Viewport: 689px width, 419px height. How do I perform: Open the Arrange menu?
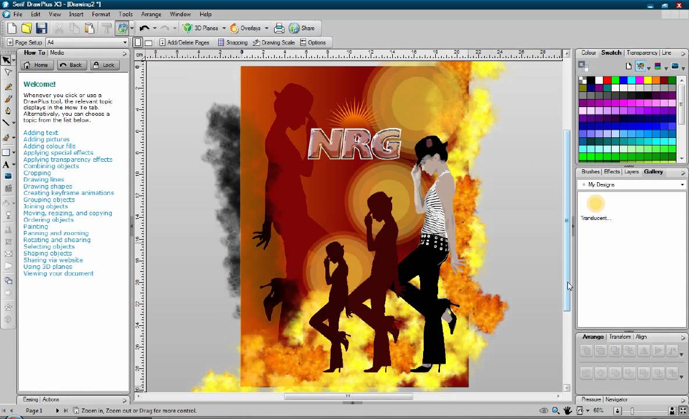(151, 14)
